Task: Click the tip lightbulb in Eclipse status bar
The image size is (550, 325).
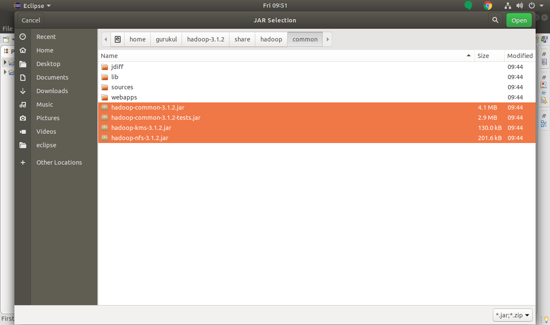Action: tap(546, 319)
